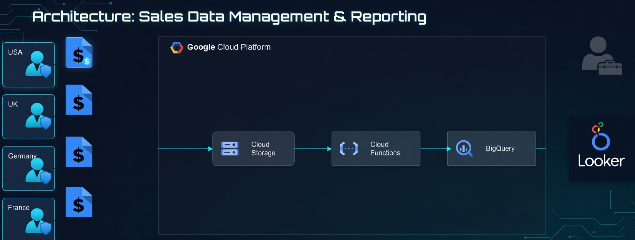Click the Cloud Functions brackets icon
Screen dimensions: 635x240
pyautogui.click(x=349, y=148)
